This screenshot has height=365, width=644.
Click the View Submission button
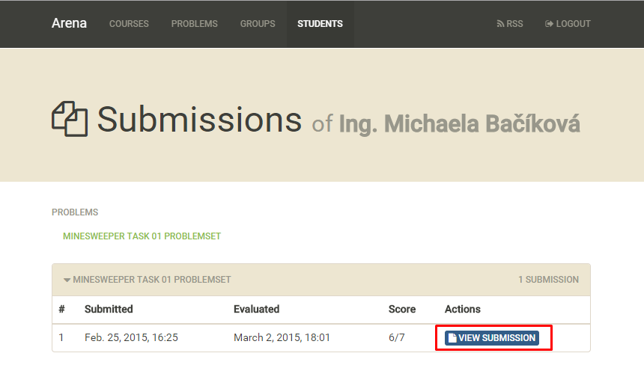(x=492, y=338)
